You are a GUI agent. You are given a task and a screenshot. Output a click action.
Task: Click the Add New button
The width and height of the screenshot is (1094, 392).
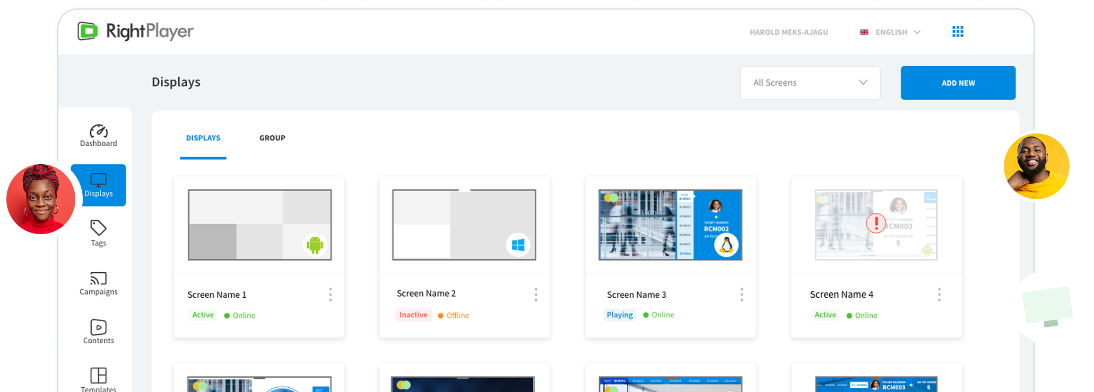[958, 83]
